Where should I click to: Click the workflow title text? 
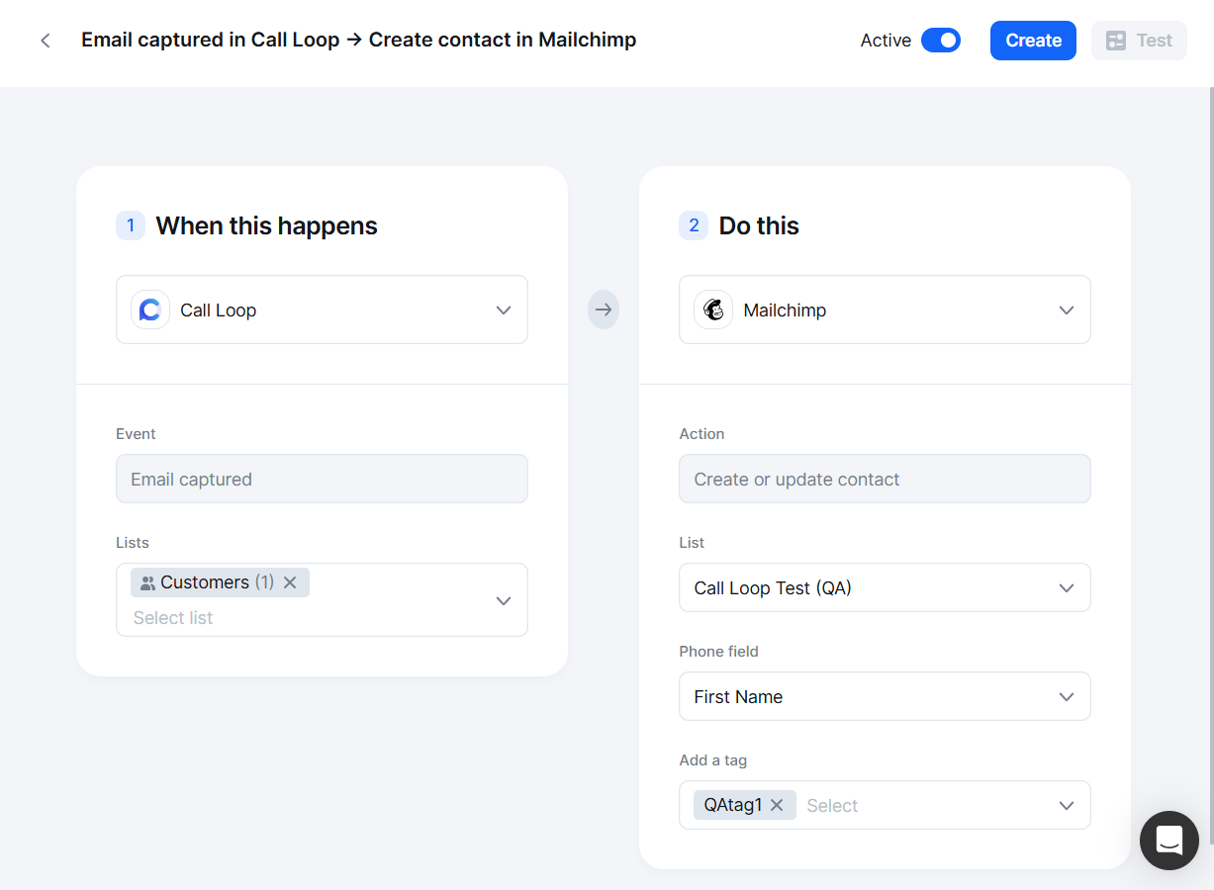pyautogui.click(x=358, y=41)
